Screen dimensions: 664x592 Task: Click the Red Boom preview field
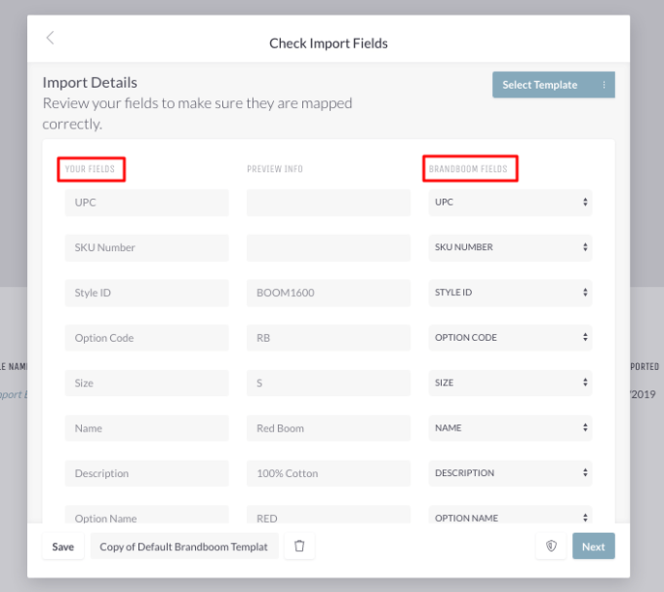pyautogui.click(x=328, y=428)
